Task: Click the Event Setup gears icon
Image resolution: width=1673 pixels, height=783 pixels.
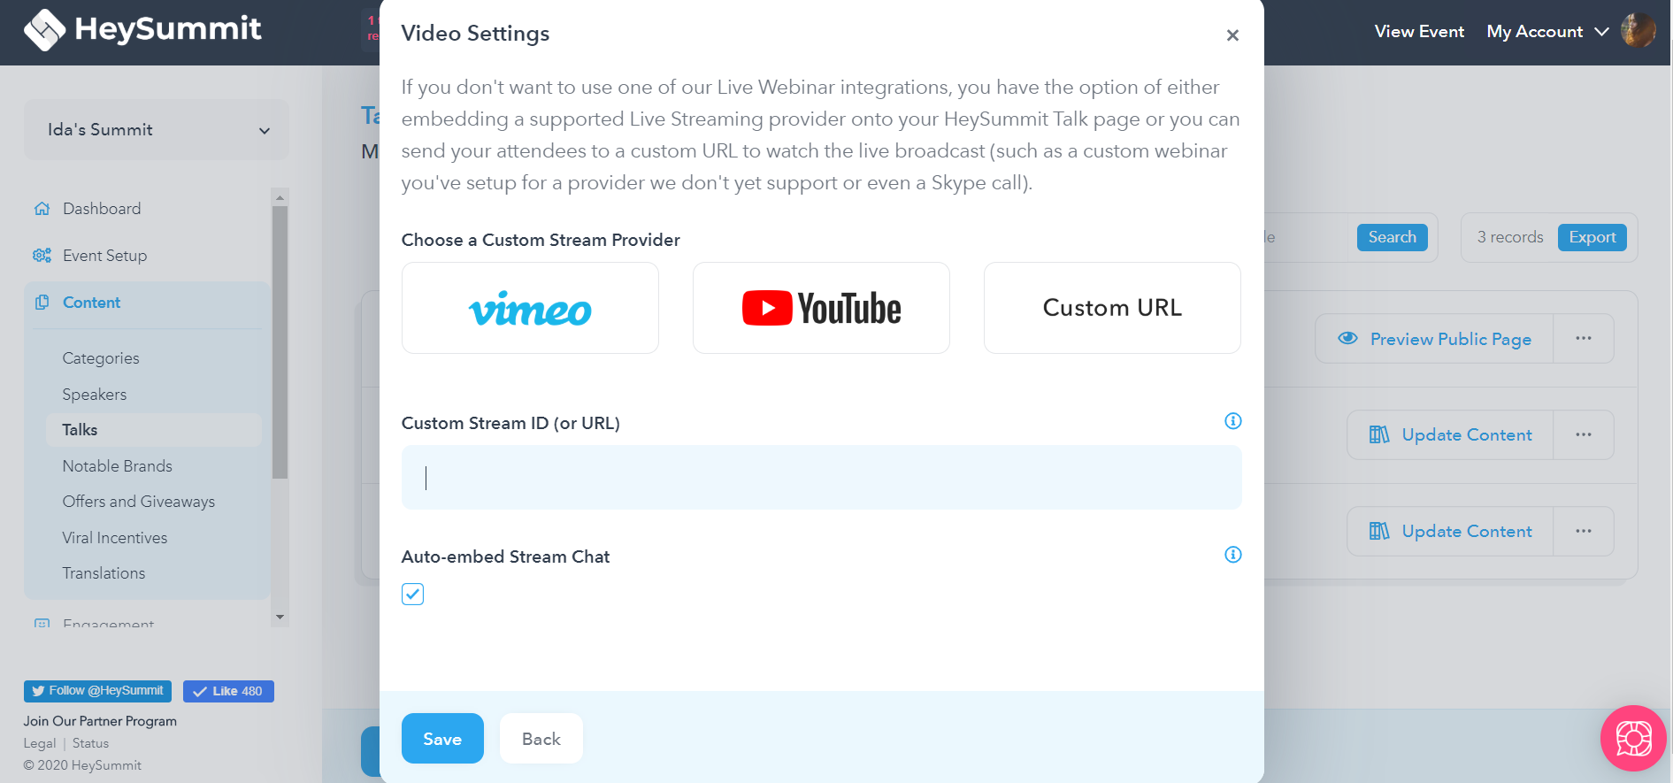Action: coord(42,256)
